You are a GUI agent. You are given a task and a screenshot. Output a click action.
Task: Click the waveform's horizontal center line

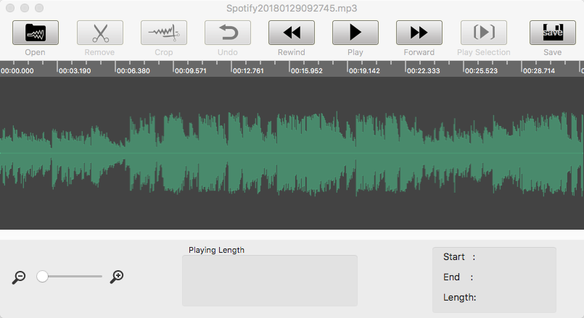[292, 154]
